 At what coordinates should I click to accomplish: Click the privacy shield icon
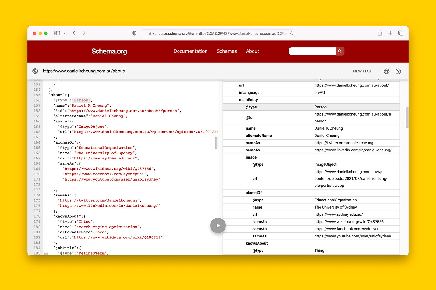click(x=135, y=33)
